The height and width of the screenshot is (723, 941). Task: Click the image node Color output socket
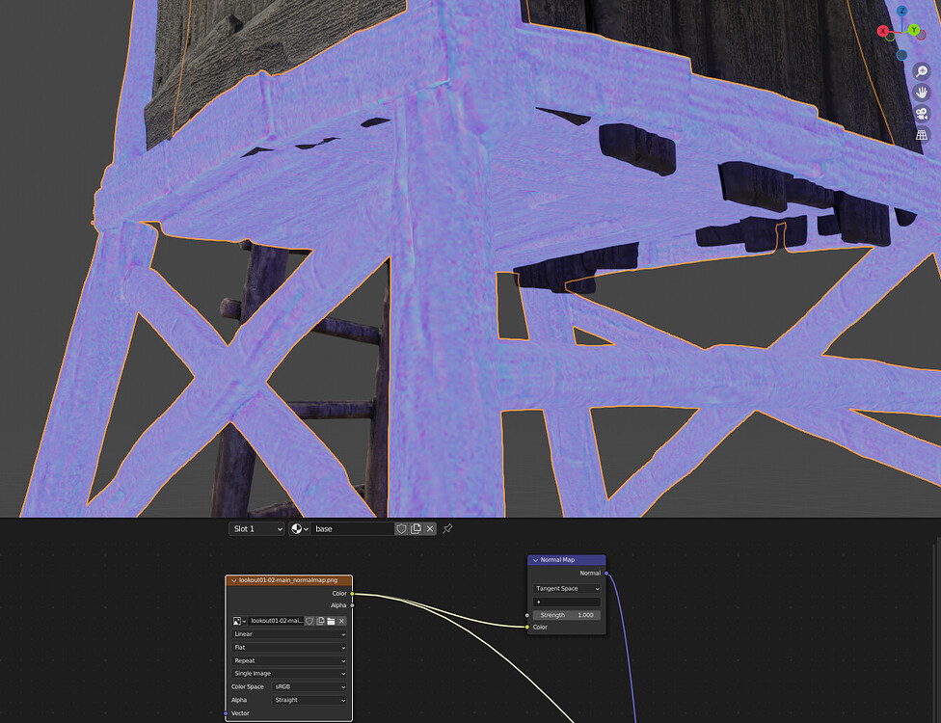point(352,594)
